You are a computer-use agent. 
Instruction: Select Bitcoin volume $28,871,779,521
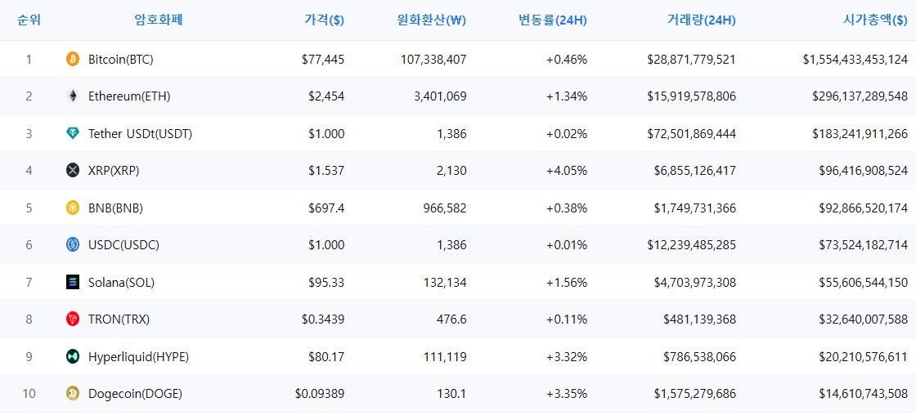click(692, 59)
